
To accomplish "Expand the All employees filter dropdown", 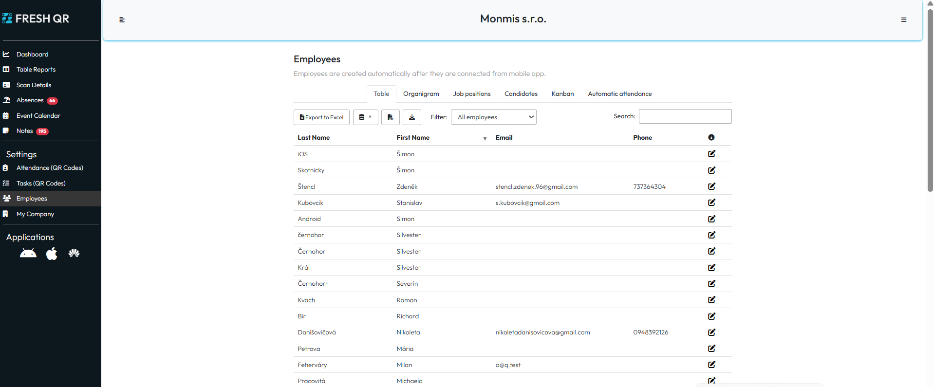I will coord(493,117).
